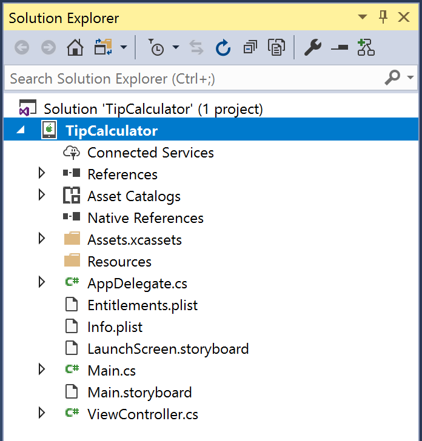The width and height of the screenshot is (422, 441).
Task: Click the Pending Changes Filter clock icon
Action: [x=156, y=47]
